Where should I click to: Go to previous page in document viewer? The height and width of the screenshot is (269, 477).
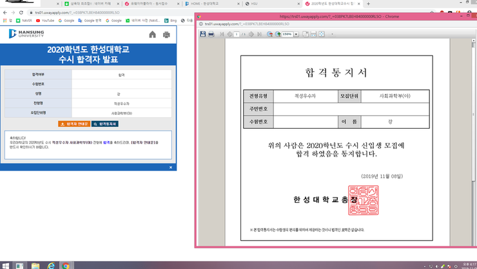[229, 34]
